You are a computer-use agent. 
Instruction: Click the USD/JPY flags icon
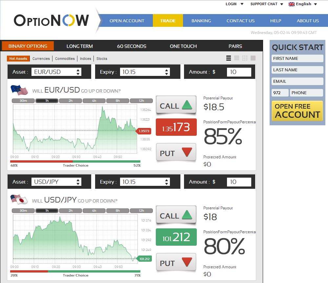tap(19, 200)
